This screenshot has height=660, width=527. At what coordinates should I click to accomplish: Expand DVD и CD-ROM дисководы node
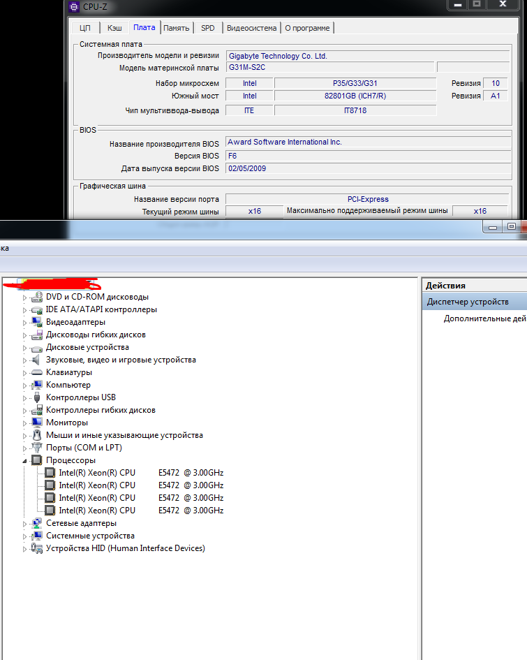[x=24, y=298]
